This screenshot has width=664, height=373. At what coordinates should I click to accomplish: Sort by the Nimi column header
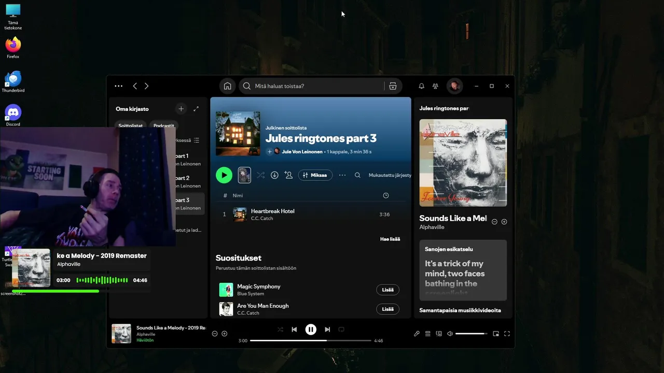238,195
